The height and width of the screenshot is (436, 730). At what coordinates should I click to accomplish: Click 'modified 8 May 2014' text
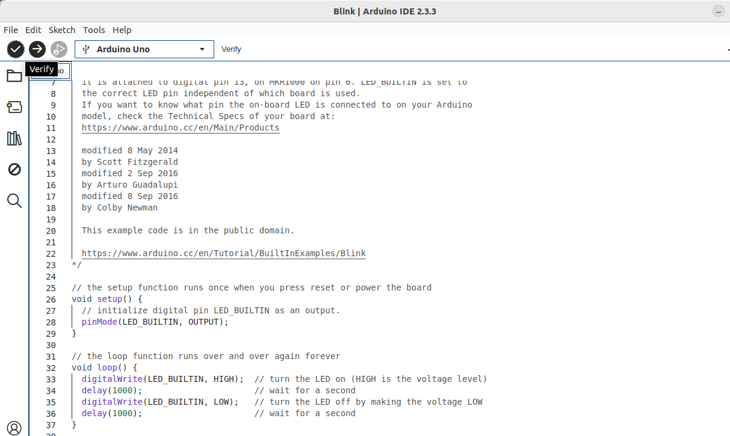[x=130, y=150]
